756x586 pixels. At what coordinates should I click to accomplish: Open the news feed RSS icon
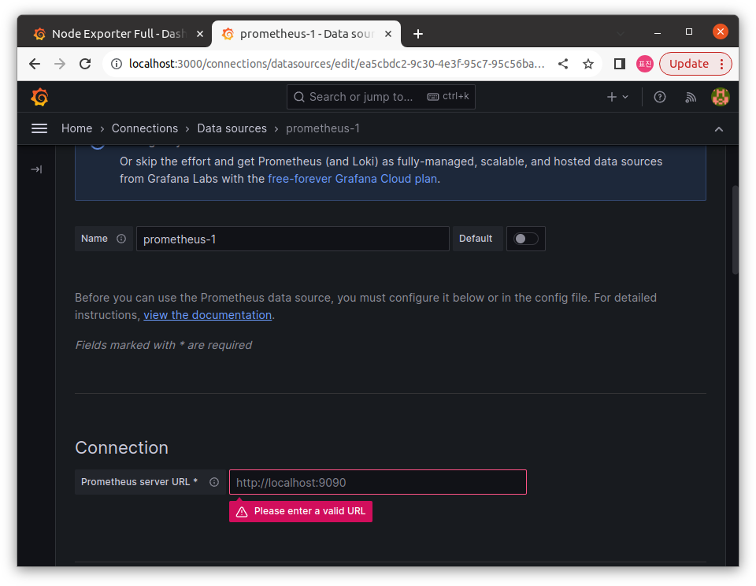[691, 97]
